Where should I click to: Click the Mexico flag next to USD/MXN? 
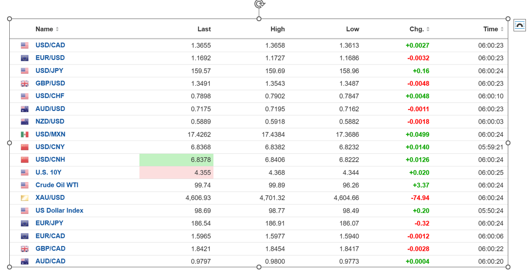[25, 134]
